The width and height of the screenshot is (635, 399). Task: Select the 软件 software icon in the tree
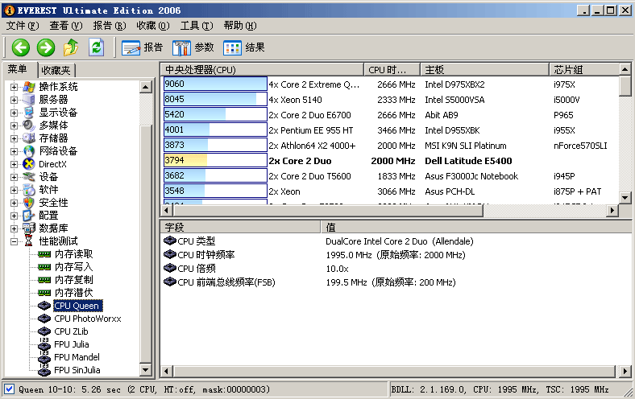(x=29, y=190)
